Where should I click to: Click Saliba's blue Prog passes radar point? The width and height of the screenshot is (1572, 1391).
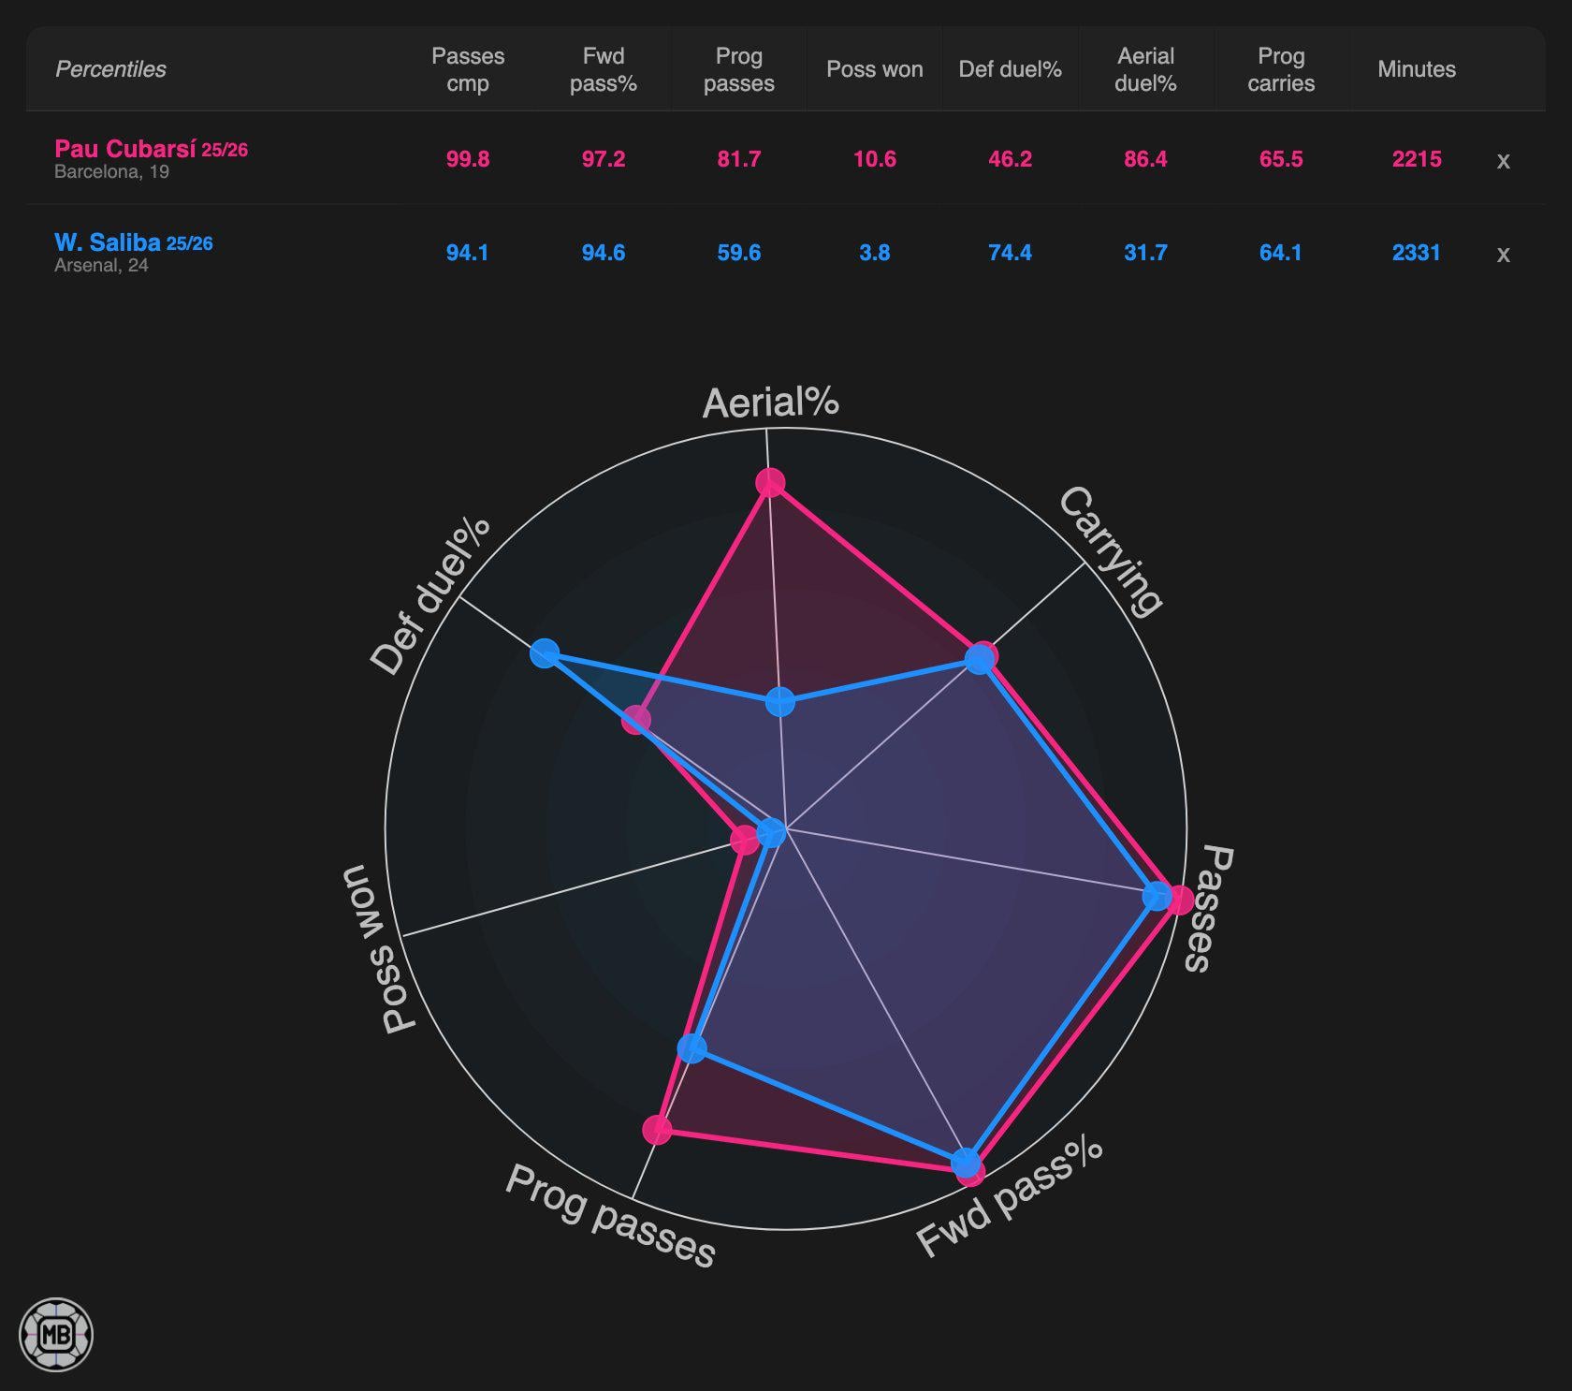click(691, 1047)
